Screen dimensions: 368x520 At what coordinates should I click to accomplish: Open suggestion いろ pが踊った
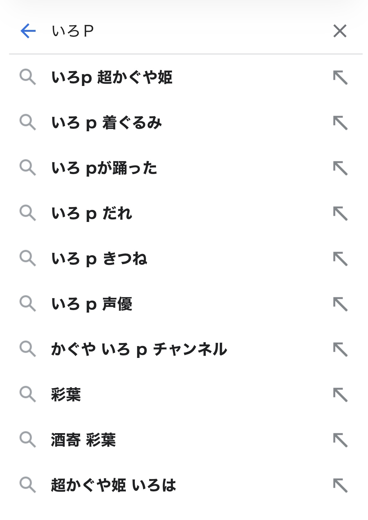tap(104, 168)
